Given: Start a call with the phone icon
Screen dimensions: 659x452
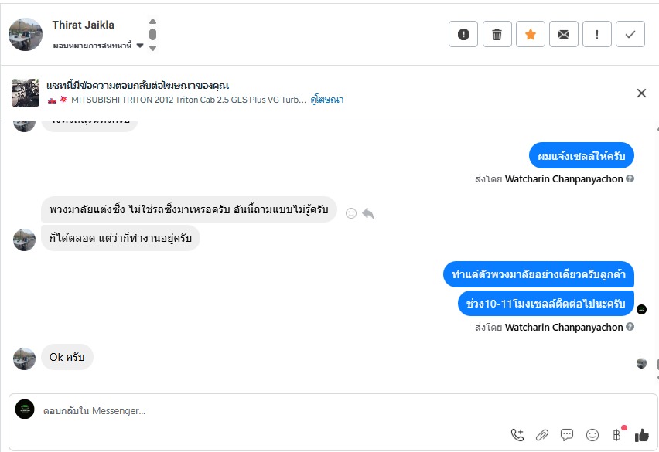Looking at the screenshot, I should [517, 435].
